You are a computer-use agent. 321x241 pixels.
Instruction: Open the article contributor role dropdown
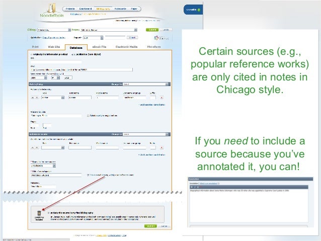pyautogui.click(x=53, y=98)
